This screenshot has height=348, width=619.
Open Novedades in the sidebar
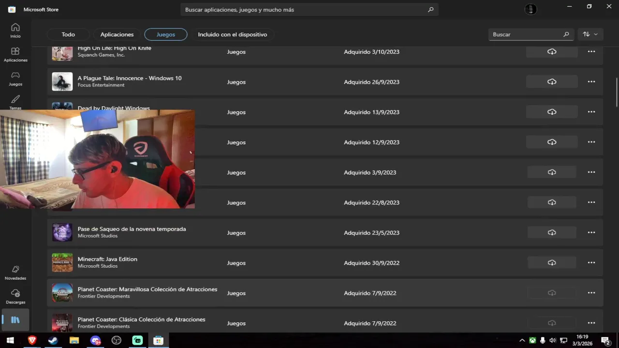click(15, 273)
